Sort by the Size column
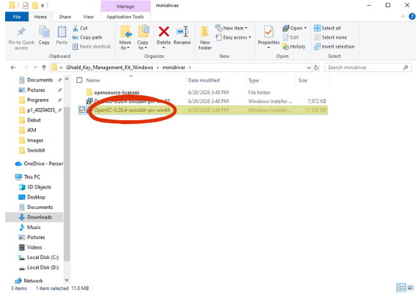 pyautogui.click(x=303, y=80)
